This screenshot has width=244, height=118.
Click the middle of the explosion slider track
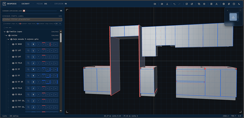(x=40, y=11)
